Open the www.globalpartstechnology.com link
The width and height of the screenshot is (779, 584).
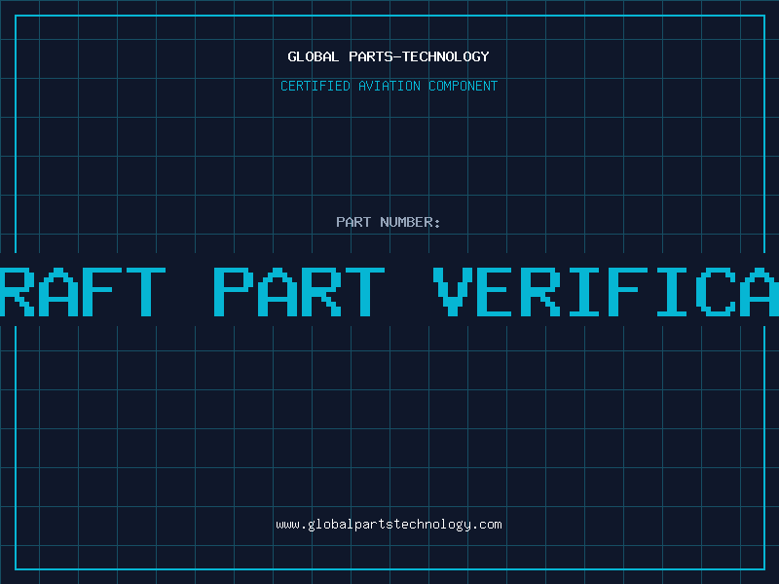[x=389, y=525]
